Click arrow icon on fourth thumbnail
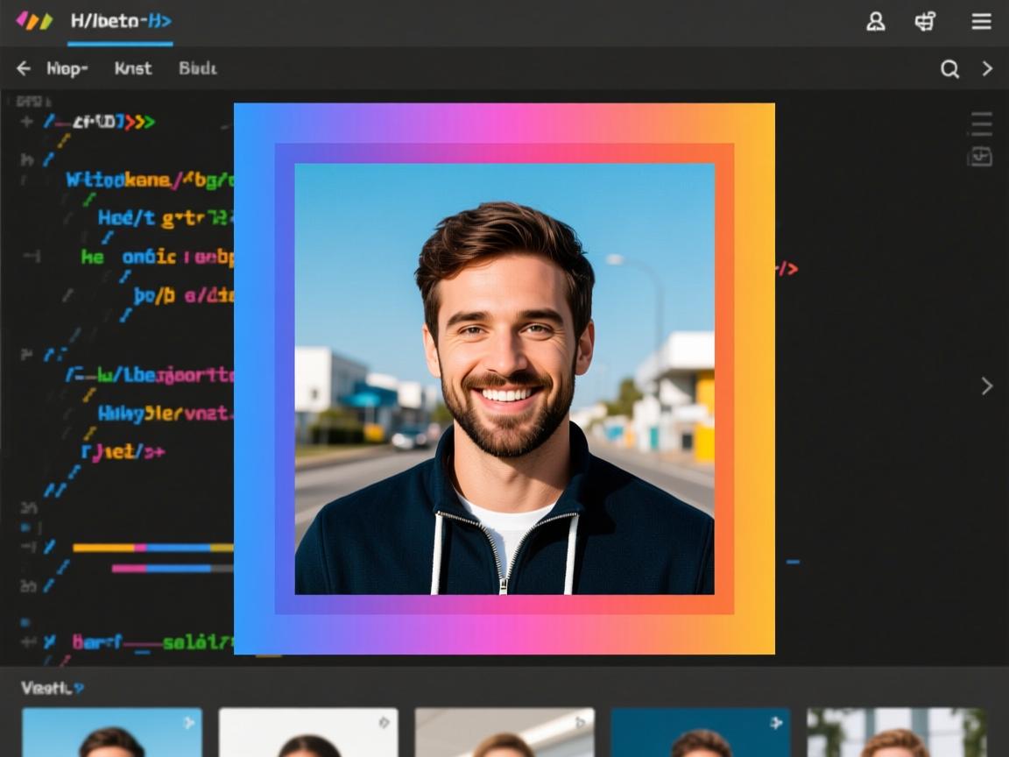Image resolution: width=1009 pixels, height=757 pixels. tap(775, 723)
